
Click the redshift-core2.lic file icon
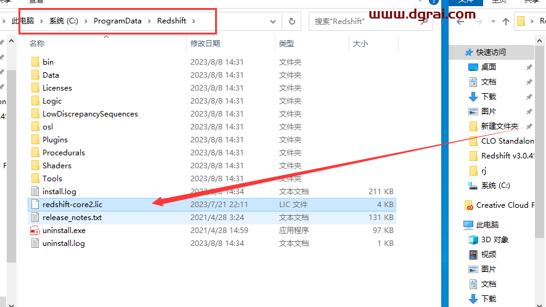coord(35,204)
